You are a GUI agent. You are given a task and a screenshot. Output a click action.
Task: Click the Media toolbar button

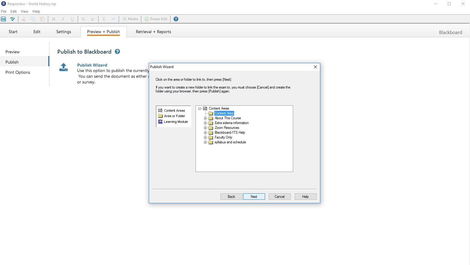click(x=130, y=19)
